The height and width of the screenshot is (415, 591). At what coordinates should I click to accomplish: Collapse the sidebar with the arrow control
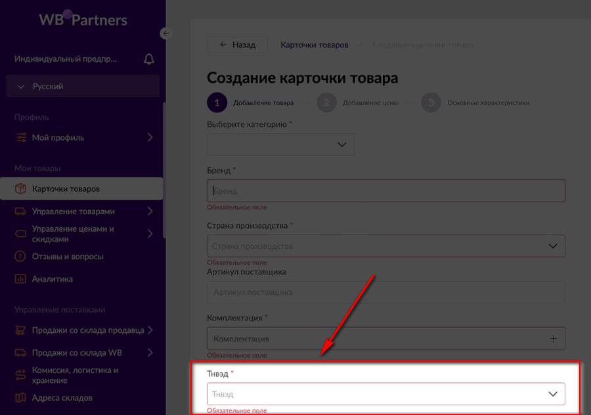click(165, 33)
